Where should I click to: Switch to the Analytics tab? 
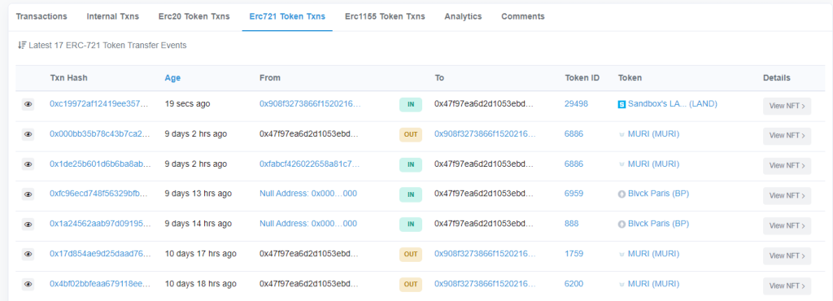coord(463,16)
